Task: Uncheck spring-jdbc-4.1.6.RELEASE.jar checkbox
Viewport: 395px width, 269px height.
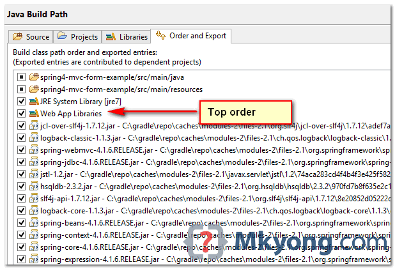Action: tap(22, 162)
